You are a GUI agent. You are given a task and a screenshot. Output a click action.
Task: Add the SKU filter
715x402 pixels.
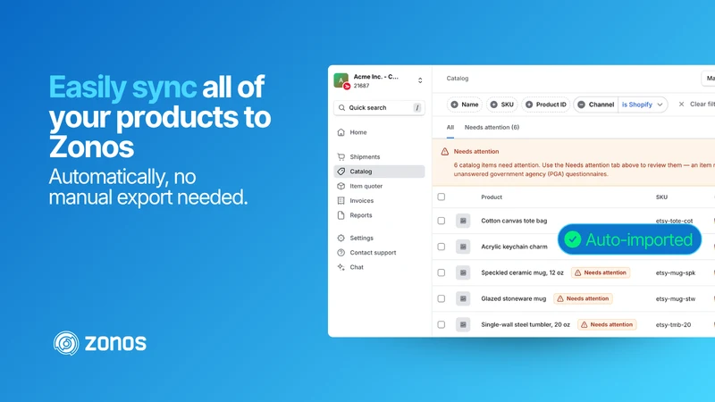pos(501,105)
